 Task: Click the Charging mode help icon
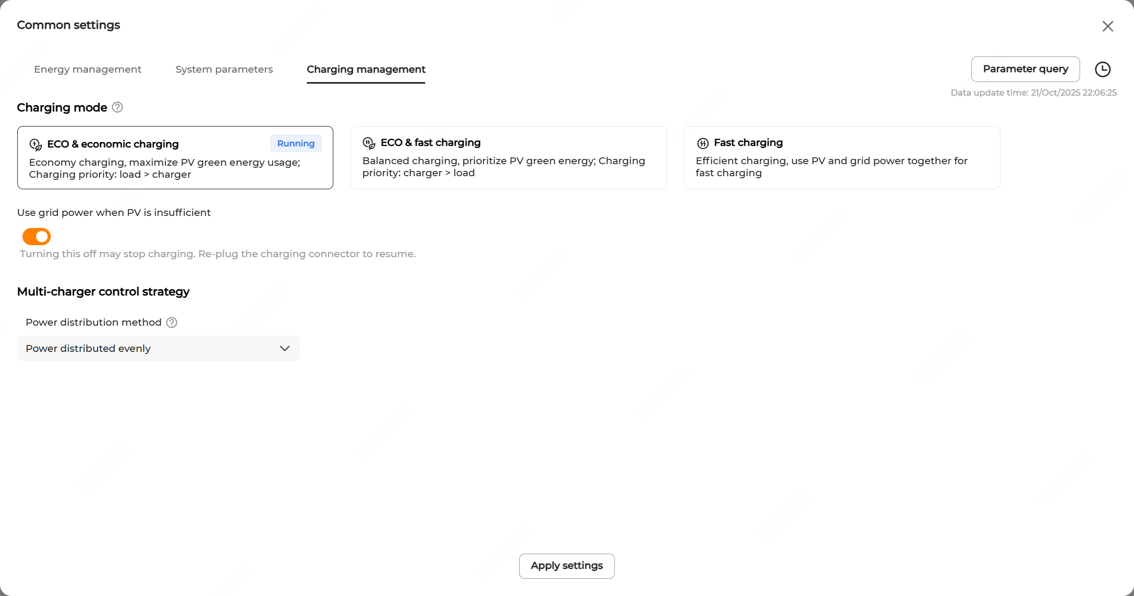[x=118, y=107]
